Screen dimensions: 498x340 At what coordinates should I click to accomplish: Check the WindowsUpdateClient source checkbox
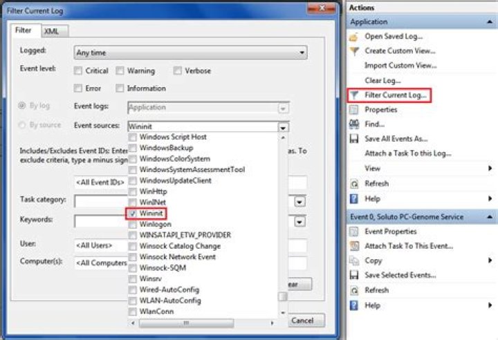click(133, 180)
